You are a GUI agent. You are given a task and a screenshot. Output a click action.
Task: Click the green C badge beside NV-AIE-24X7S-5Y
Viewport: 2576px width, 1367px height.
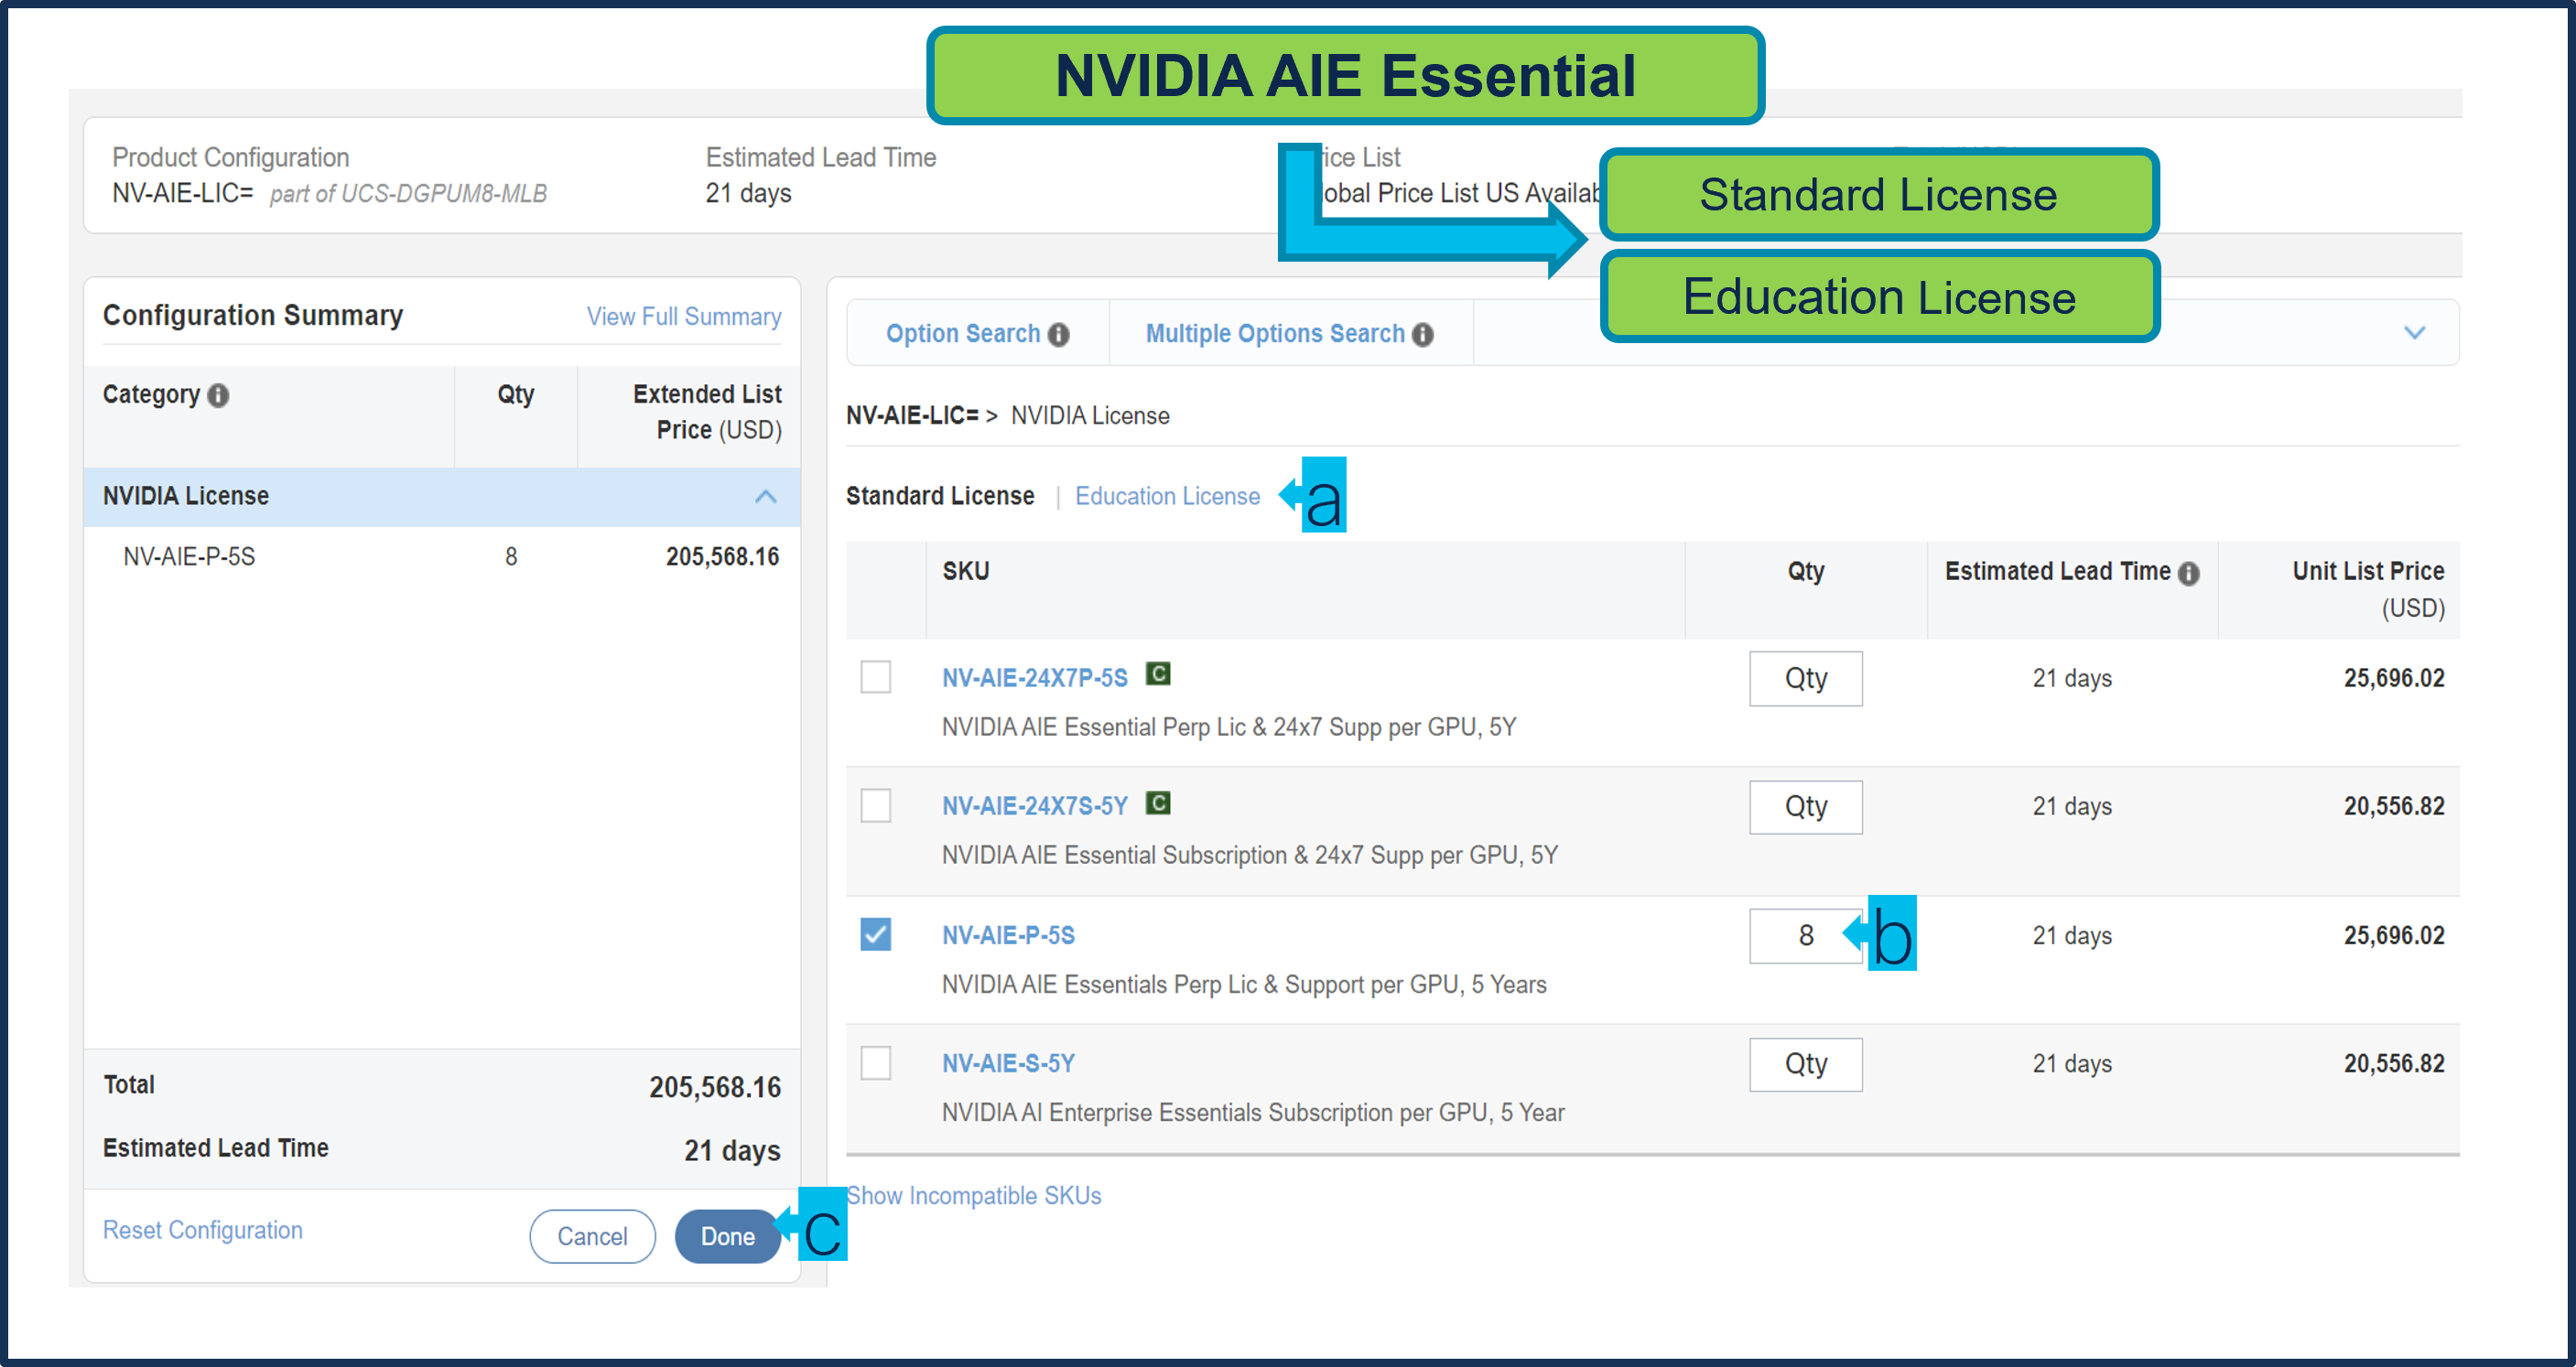pyautogui.click(x=1158, y=803)
